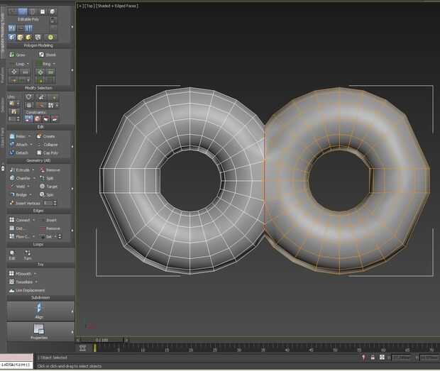Click the Attach button
This screenshot has width=440, height=371.
click(21, 144)
